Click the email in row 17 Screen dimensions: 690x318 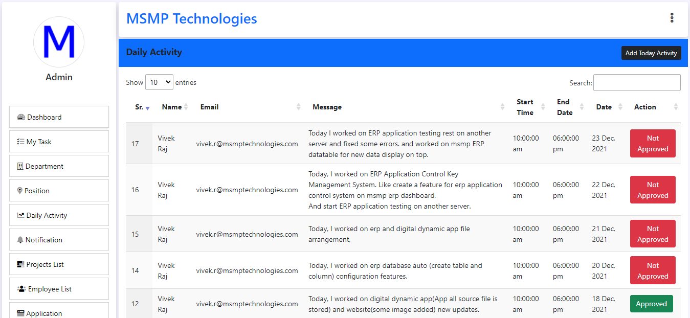247,144
